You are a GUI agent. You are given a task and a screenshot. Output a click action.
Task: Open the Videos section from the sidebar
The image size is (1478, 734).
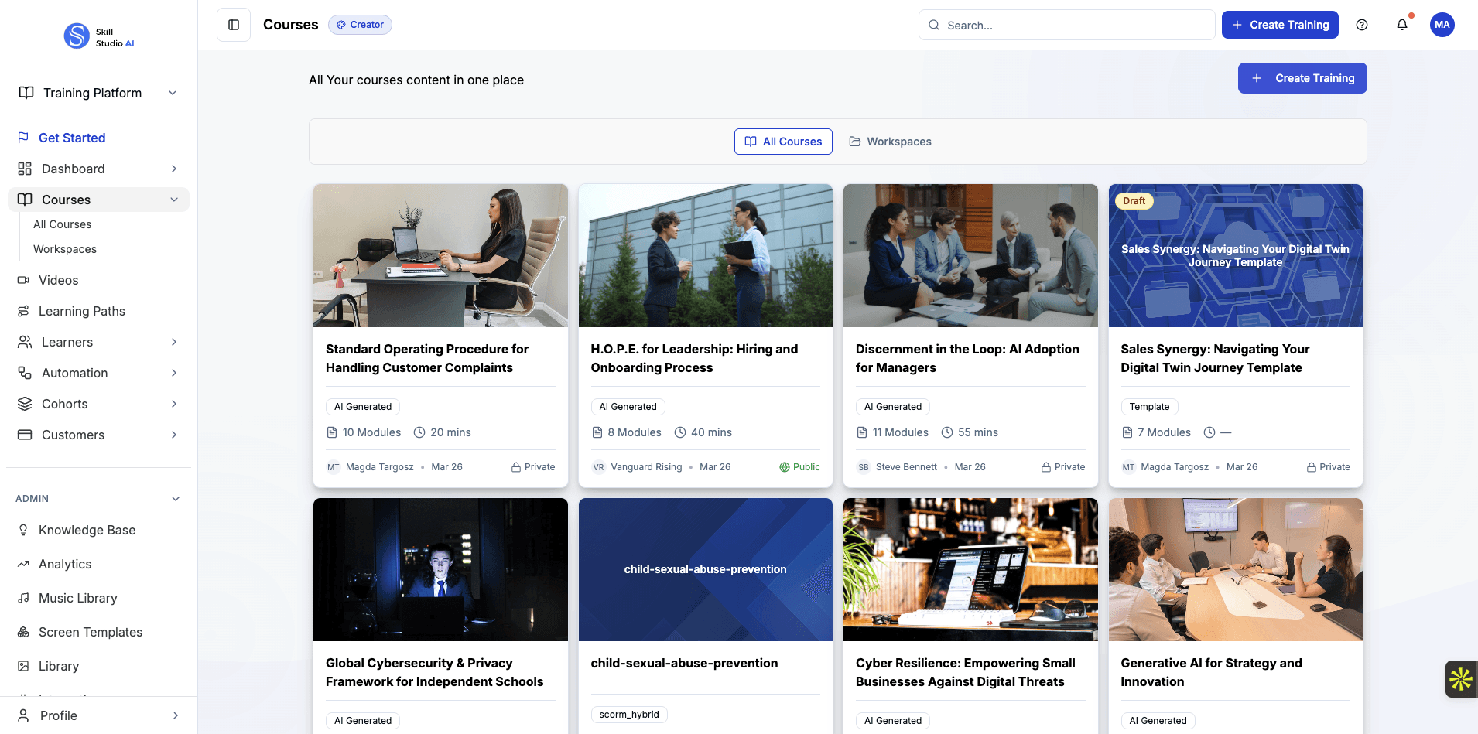25,280
